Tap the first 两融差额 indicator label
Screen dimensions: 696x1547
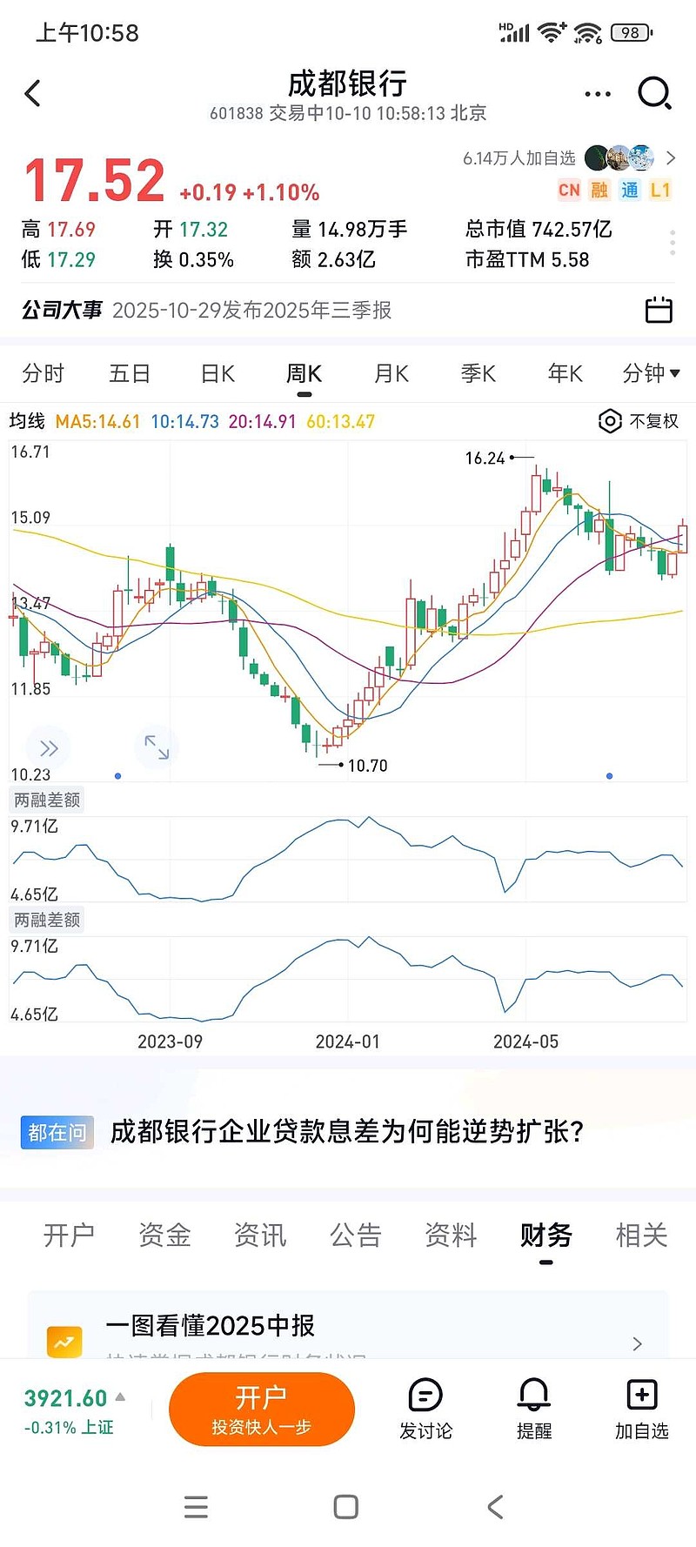pos(47,800)
